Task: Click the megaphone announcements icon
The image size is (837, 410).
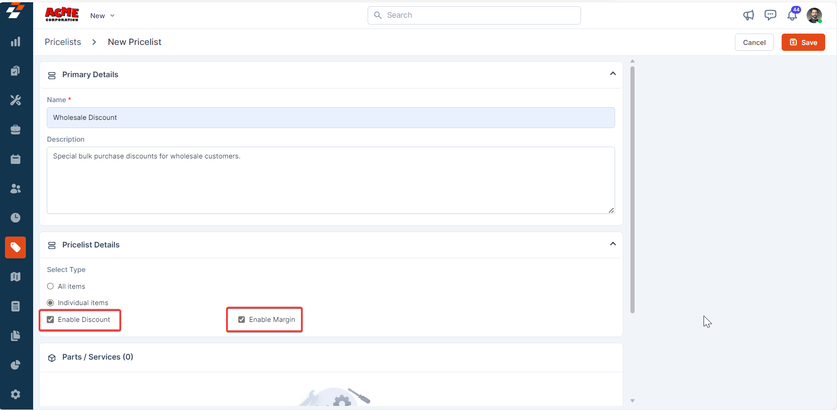Action: (748, 15)
